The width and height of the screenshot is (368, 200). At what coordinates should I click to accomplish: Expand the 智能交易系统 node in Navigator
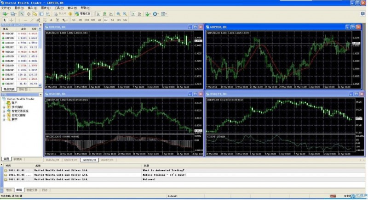[x=4, y=111]
